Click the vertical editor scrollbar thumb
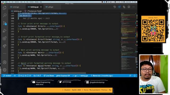 (x=136, y=60)
